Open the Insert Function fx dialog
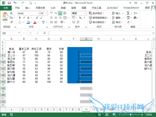 tap(45, 33)
